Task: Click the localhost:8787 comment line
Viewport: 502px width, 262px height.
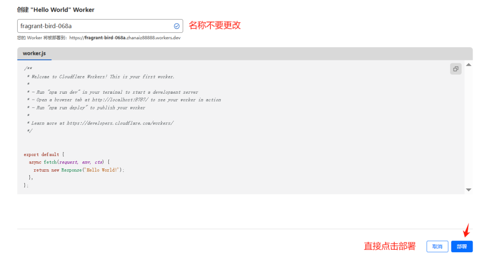Action: pyautogui.click(x=124, y=100)
